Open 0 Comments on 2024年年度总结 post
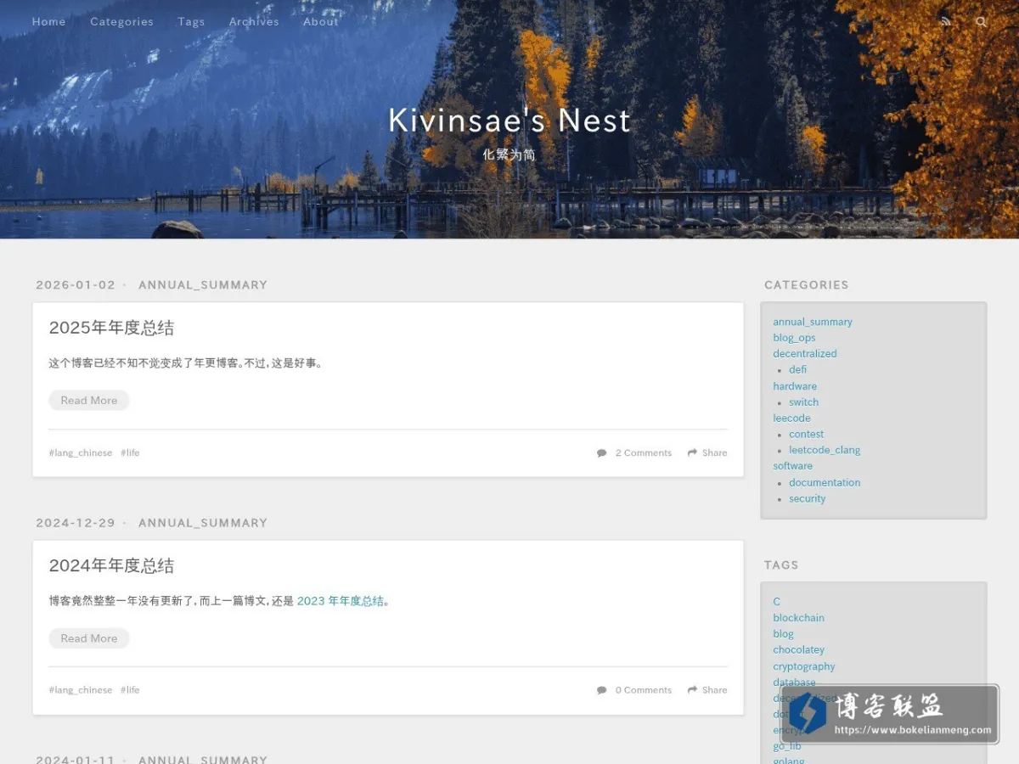The width and height of the screenshot is (1019, 764). tap(644, 690)
